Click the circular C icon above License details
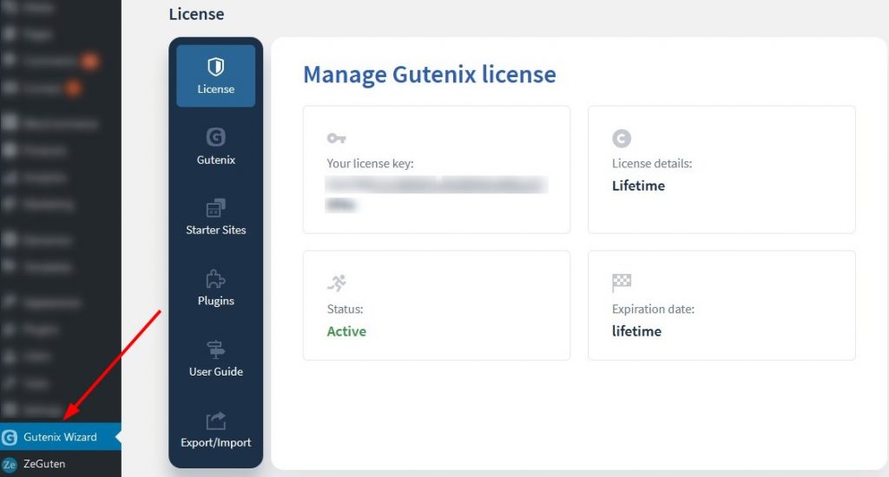This screenshot has height=477, width=889. coord(622,138)
